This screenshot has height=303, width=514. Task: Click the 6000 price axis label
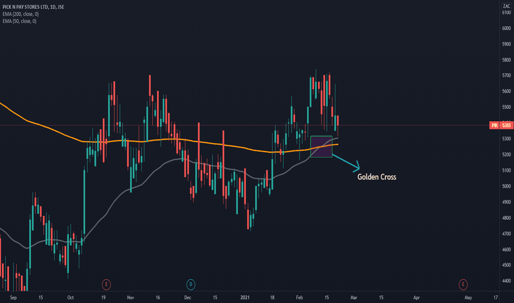tap(506, 28)
